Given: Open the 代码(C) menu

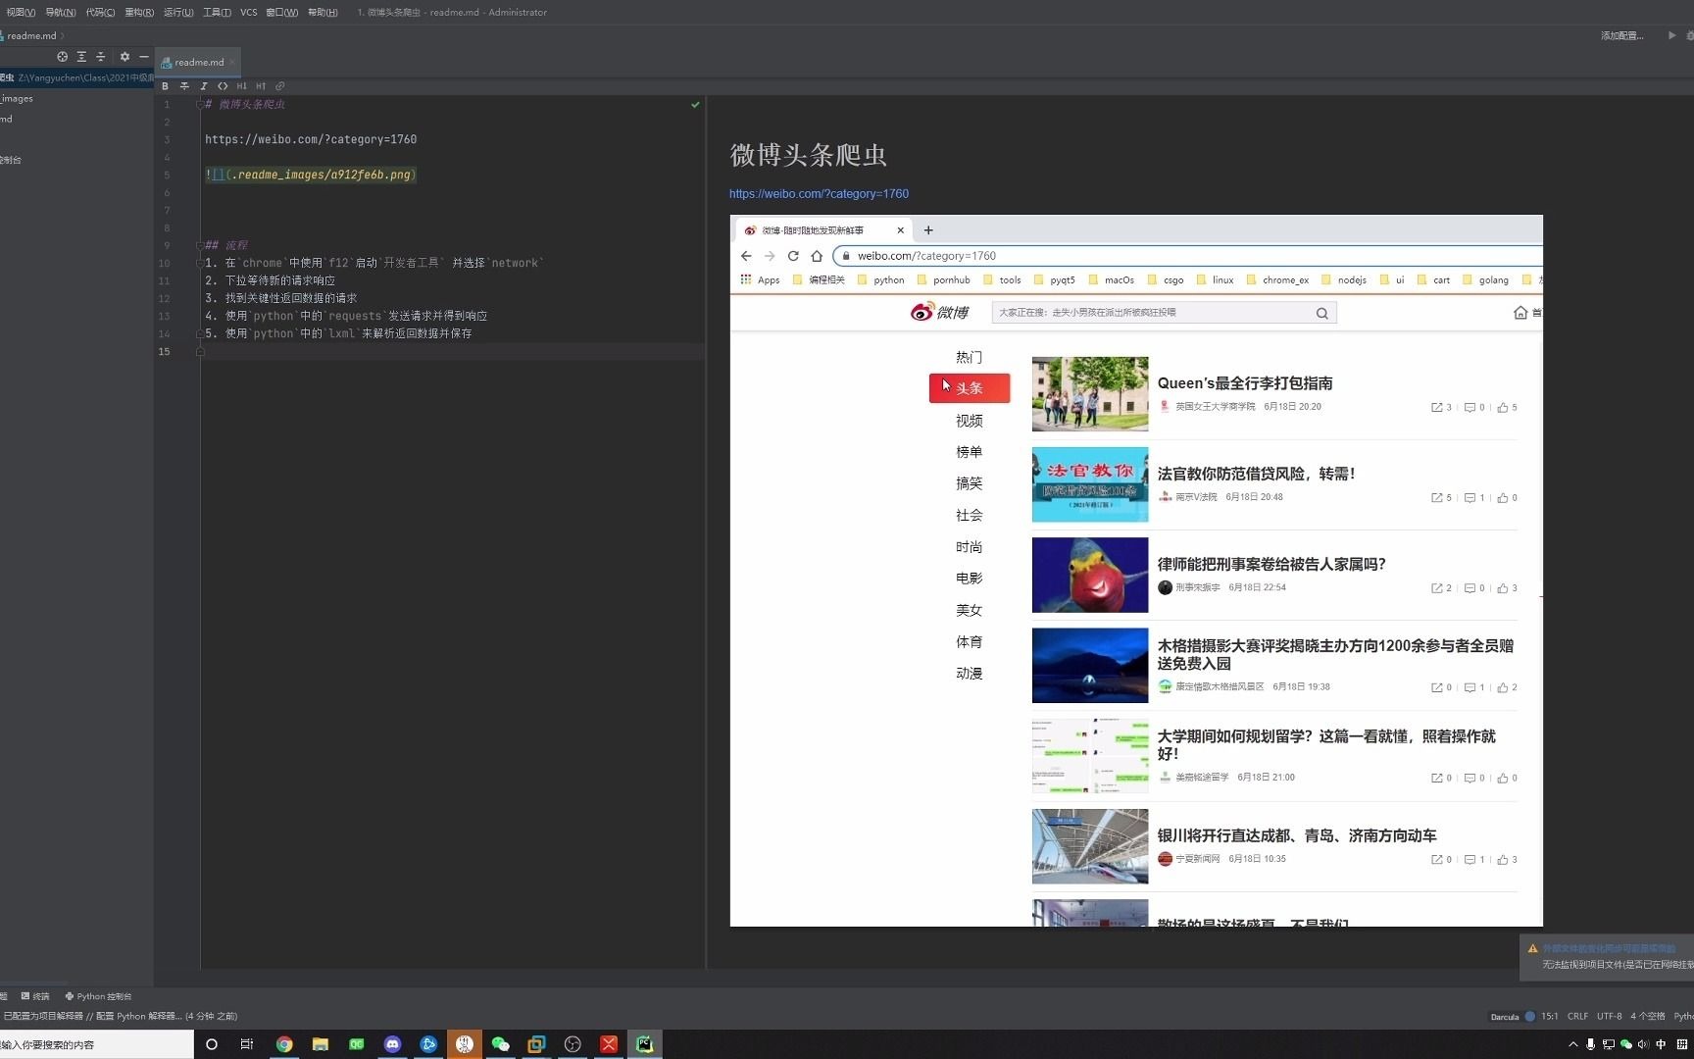Looking at the screenshot, I should [100, 13].
